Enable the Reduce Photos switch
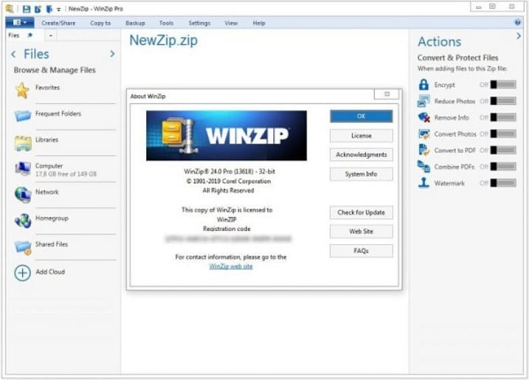Image resolution: width=529 pixels, height=380 pixels. [x=503, y=101]
